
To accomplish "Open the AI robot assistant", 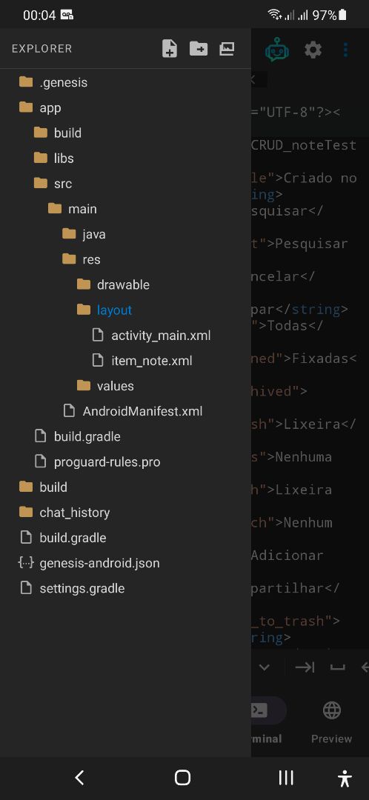I will pyautogui.click(x=277, y=50).
